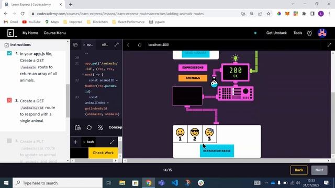This screenshot has width=335, height=188.
Task: Click the copy to clipboard icon
Action: click(x=78, y=127)
